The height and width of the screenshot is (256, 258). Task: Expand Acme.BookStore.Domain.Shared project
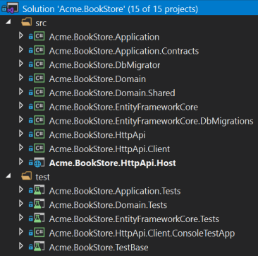[21, 91]
